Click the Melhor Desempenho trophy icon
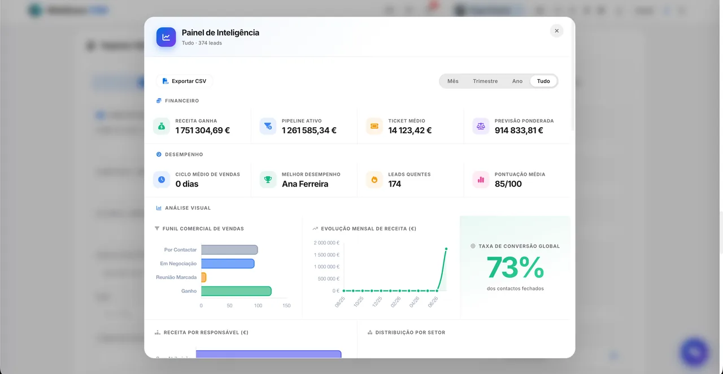Image resolution: width=723 pixels, height=374 pixels. [268, 180]
